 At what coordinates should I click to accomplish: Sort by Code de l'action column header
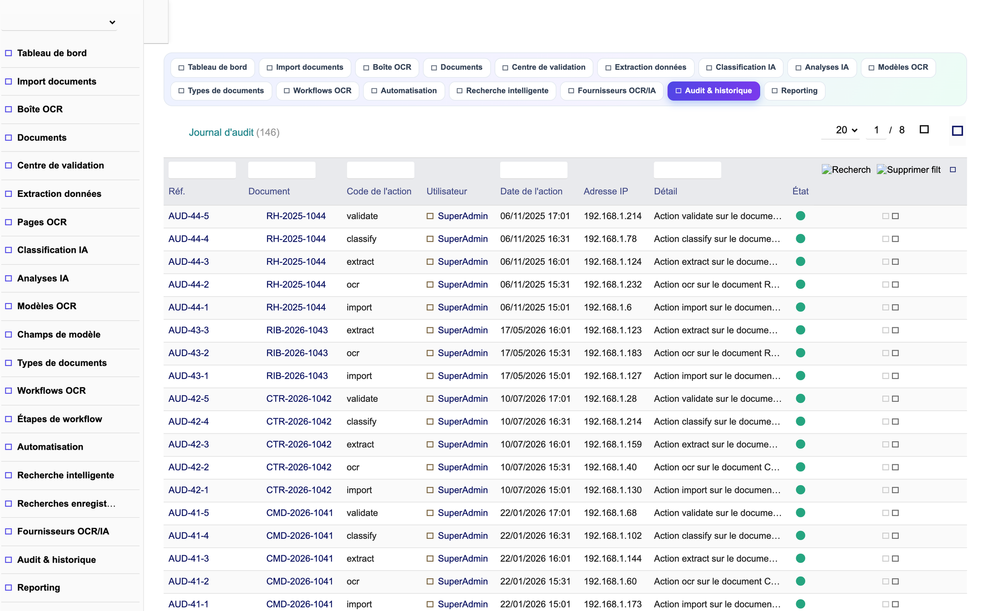[x=379, y=191]
